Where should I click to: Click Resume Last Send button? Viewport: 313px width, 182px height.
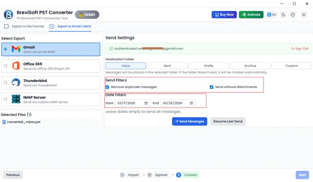[x=228, y=121]
